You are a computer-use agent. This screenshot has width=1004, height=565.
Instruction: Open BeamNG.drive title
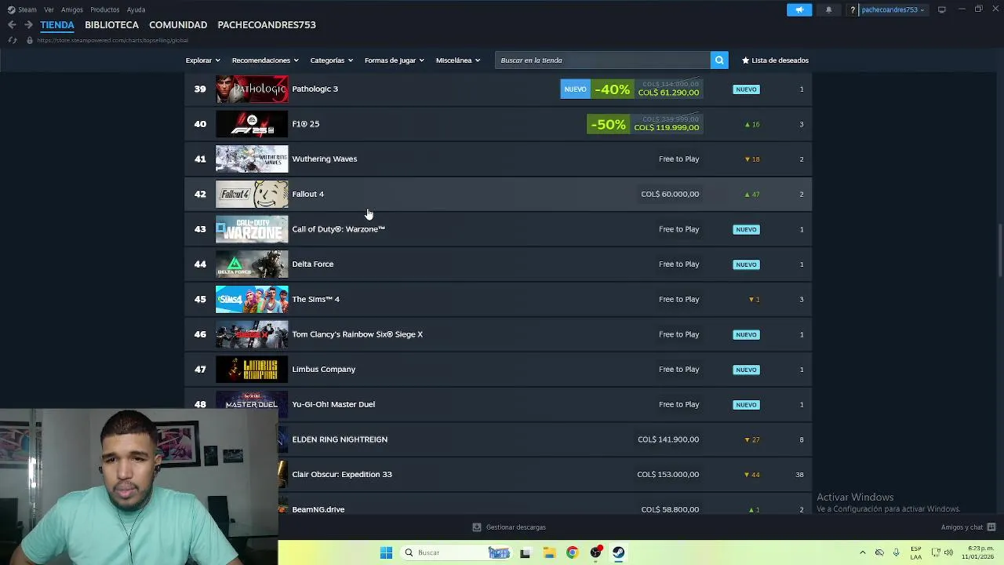coord(318,509)
